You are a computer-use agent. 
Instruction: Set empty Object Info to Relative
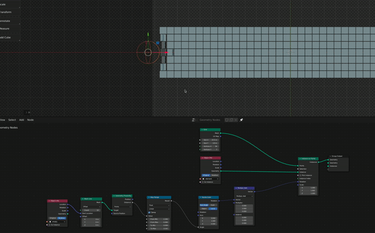tap(62, 218)
